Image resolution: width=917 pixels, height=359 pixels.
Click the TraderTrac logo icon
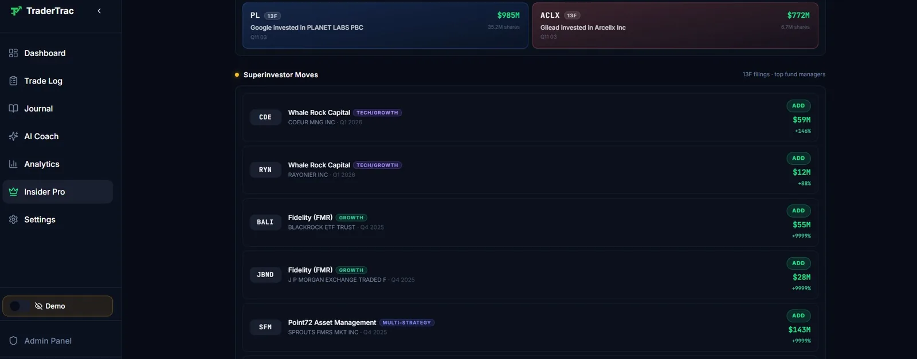click(x=15, y=11)
